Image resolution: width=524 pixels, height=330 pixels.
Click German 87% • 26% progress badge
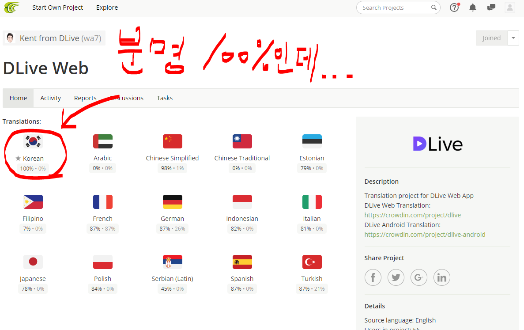pos(173,229)
